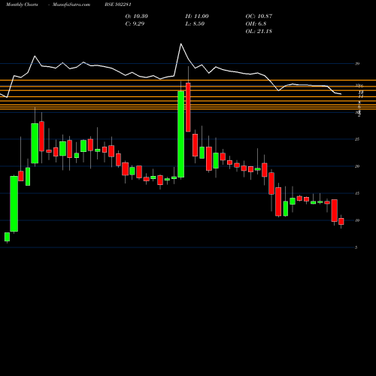Click the 'OL: 21.18' reading
Screen dimensions: 376x376
[x=259, y=32]
